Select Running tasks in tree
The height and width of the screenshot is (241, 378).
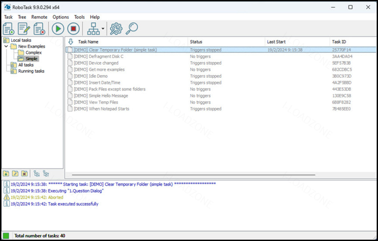coord(31,71)
